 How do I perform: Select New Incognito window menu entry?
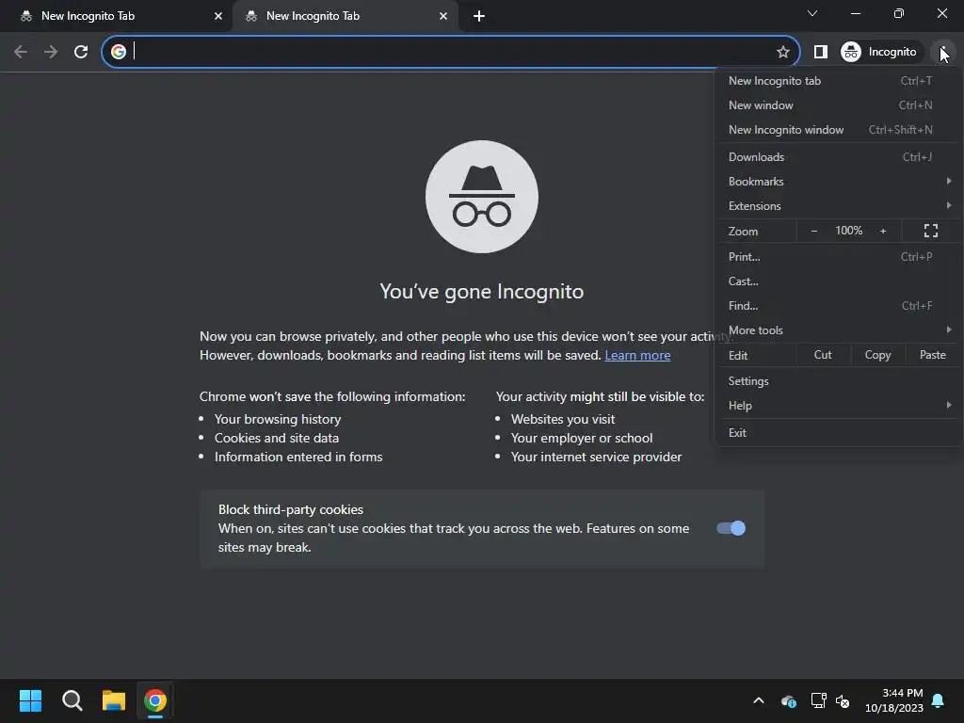[x=836, y=130]
